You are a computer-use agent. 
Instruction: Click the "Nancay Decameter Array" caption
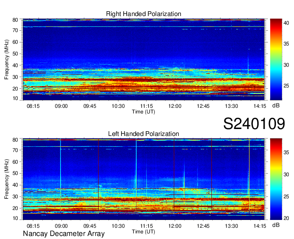pos(64,234)
